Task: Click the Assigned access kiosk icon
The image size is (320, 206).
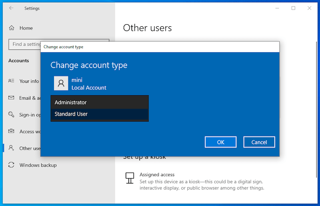Action: point(130,178)
